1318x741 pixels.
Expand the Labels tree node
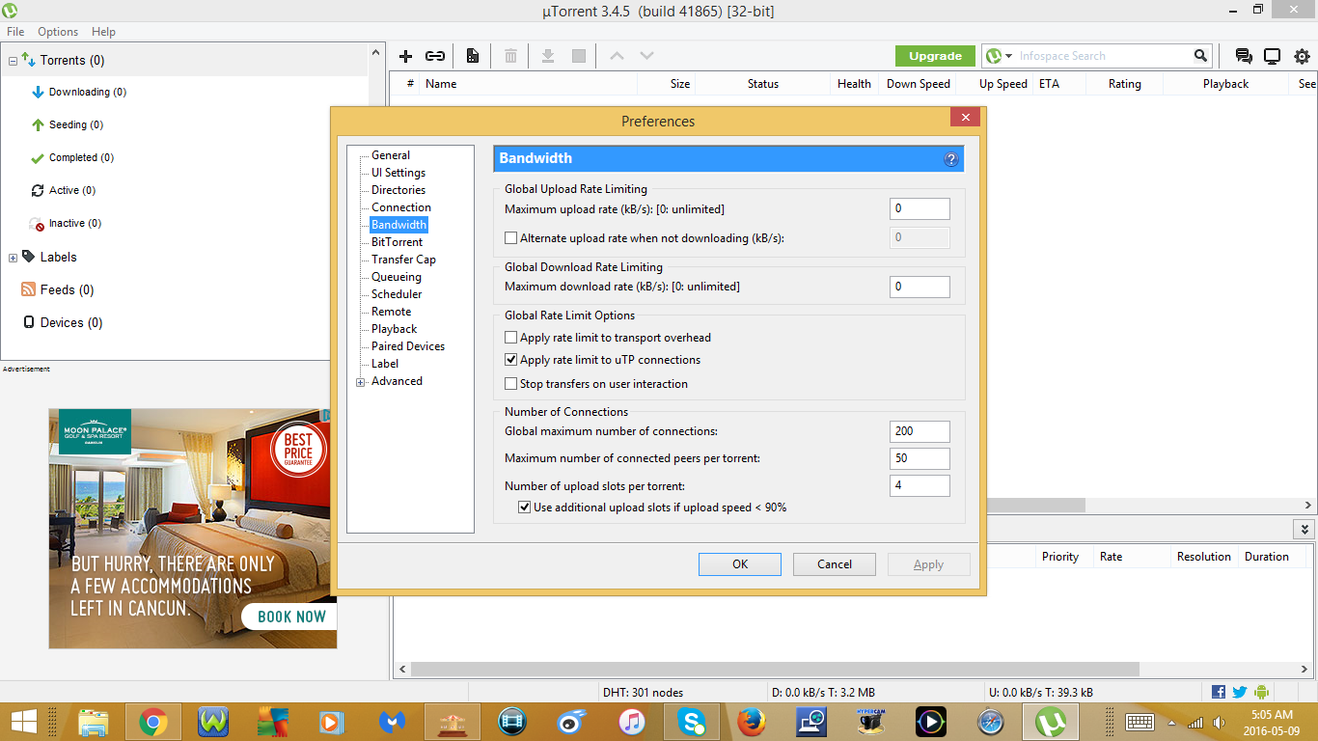(x=13, y=258)
